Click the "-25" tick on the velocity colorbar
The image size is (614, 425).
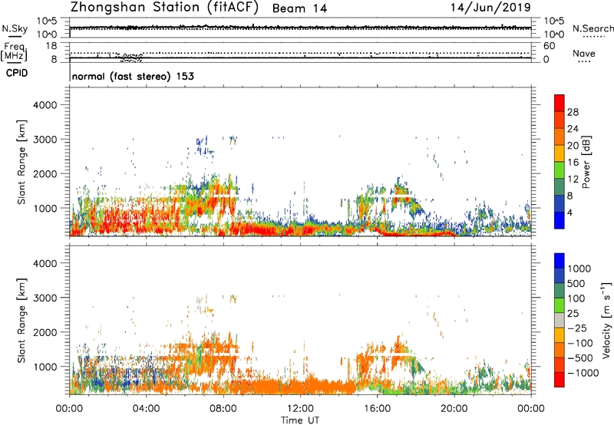coord(577,328)
